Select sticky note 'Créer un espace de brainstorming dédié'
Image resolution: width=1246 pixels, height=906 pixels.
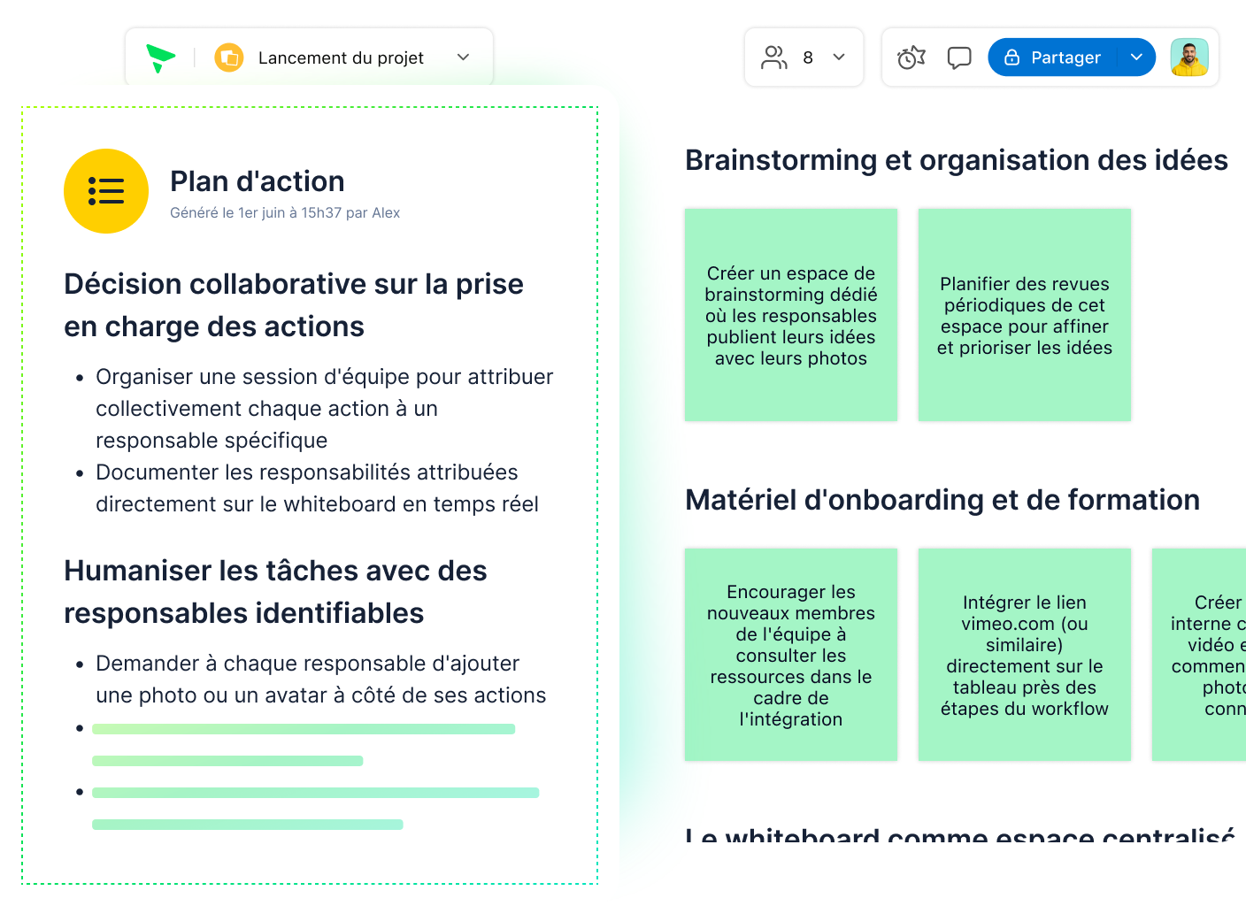pos(791,315)
